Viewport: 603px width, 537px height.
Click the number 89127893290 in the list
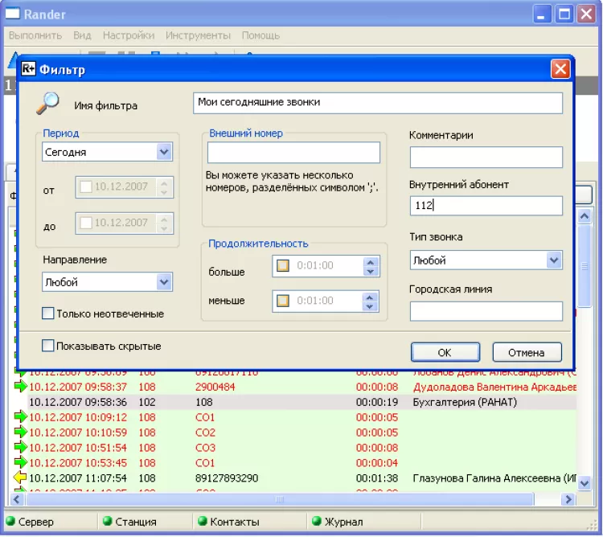coord(227,478)
